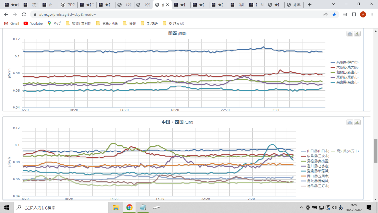The width and height of the screenshot is (378, 213).
Task: Hide the 大阪府(東大阪) line via legend
Action: 345,68
